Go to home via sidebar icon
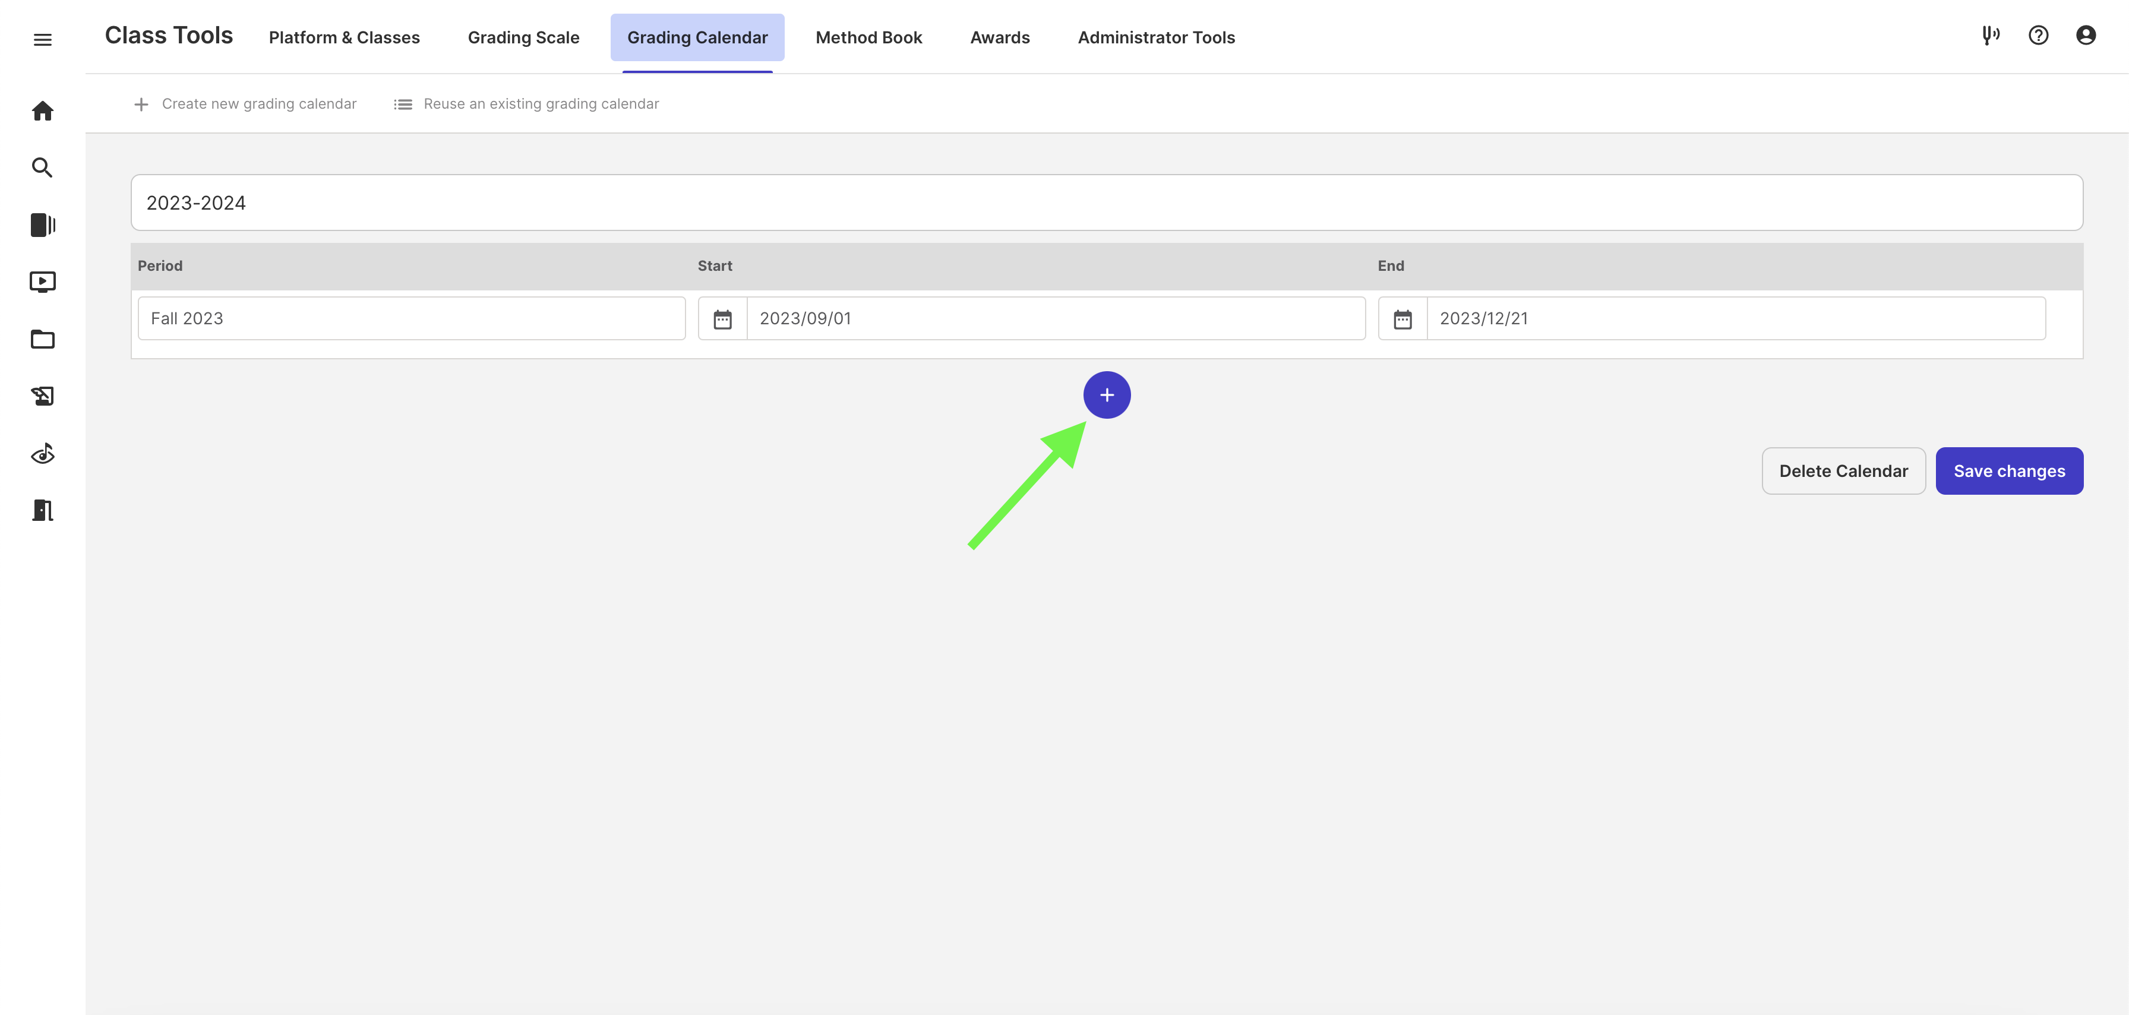This screenshot has height=1015, width=2129. coord(42,110)
